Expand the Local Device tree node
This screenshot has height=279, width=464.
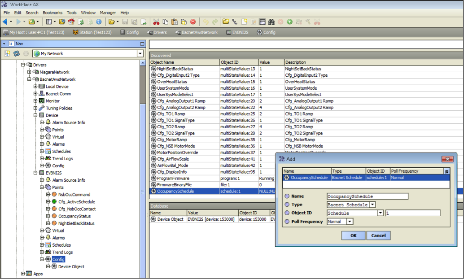pos(35,87)
